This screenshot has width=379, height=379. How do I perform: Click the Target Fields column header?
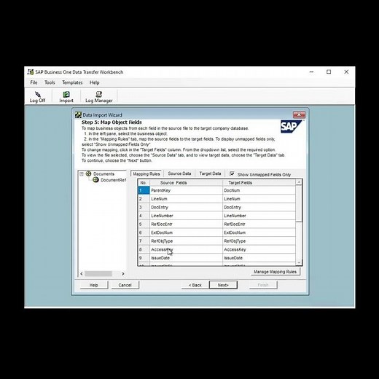click(259, 183)
